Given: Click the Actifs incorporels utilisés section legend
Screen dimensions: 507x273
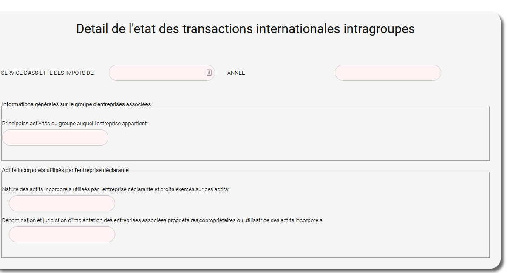Looking at the screenshot, I should (x=65, y=170).
